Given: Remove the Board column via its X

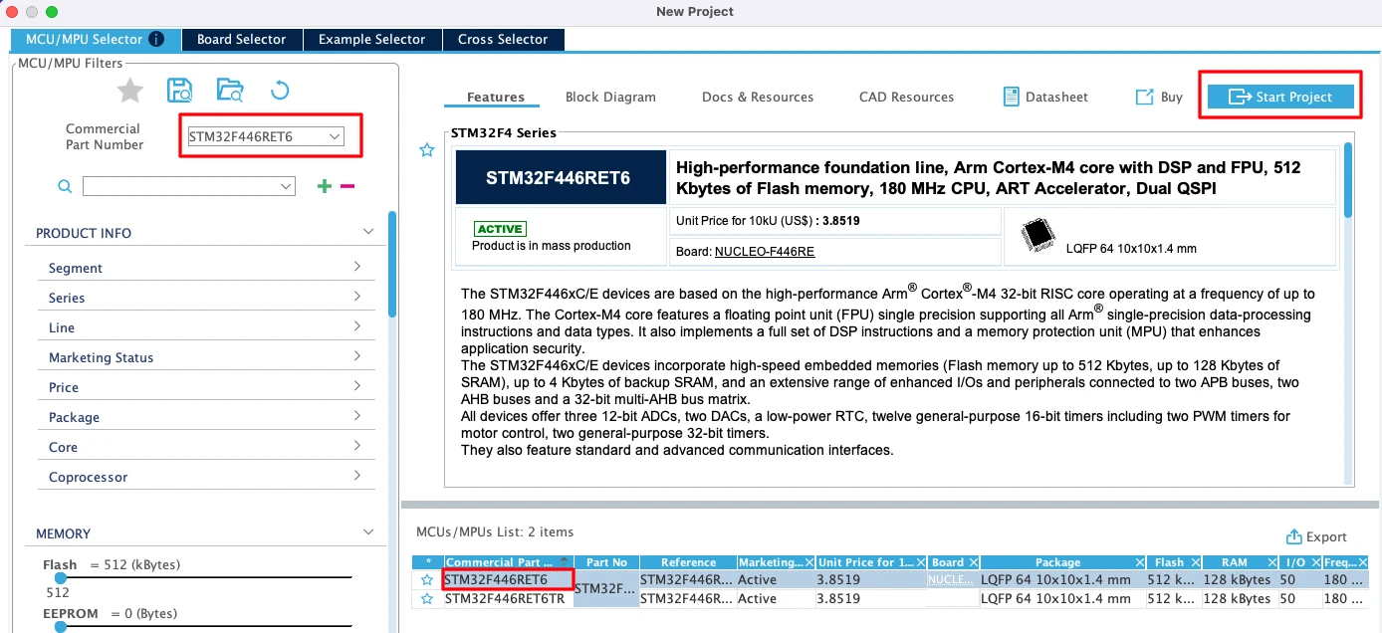Looking at the screenshot, I should coord(973,562).
